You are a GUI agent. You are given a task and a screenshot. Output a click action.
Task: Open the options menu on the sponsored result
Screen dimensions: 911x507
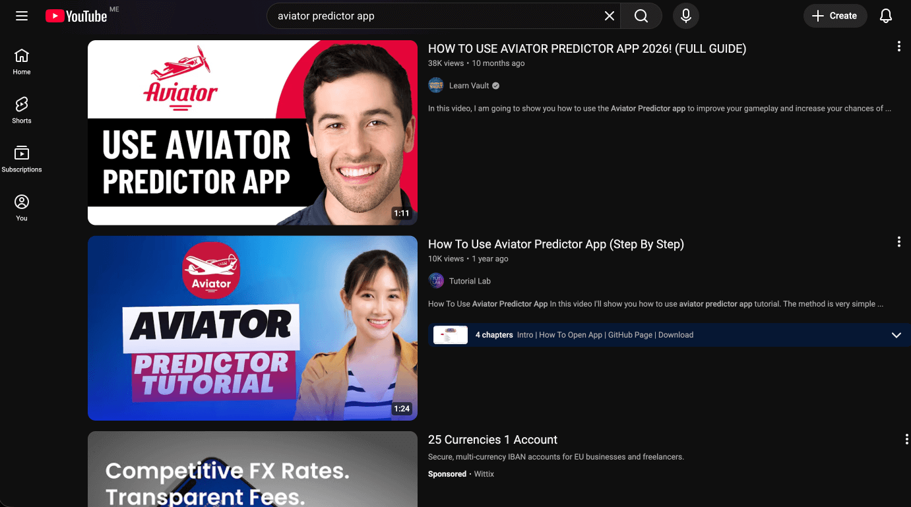[x=906, y=438]
